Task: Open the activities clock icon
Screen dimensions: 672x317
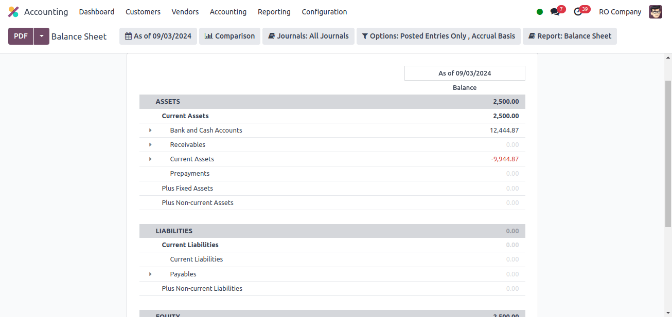Action: (x=578, y=12)
